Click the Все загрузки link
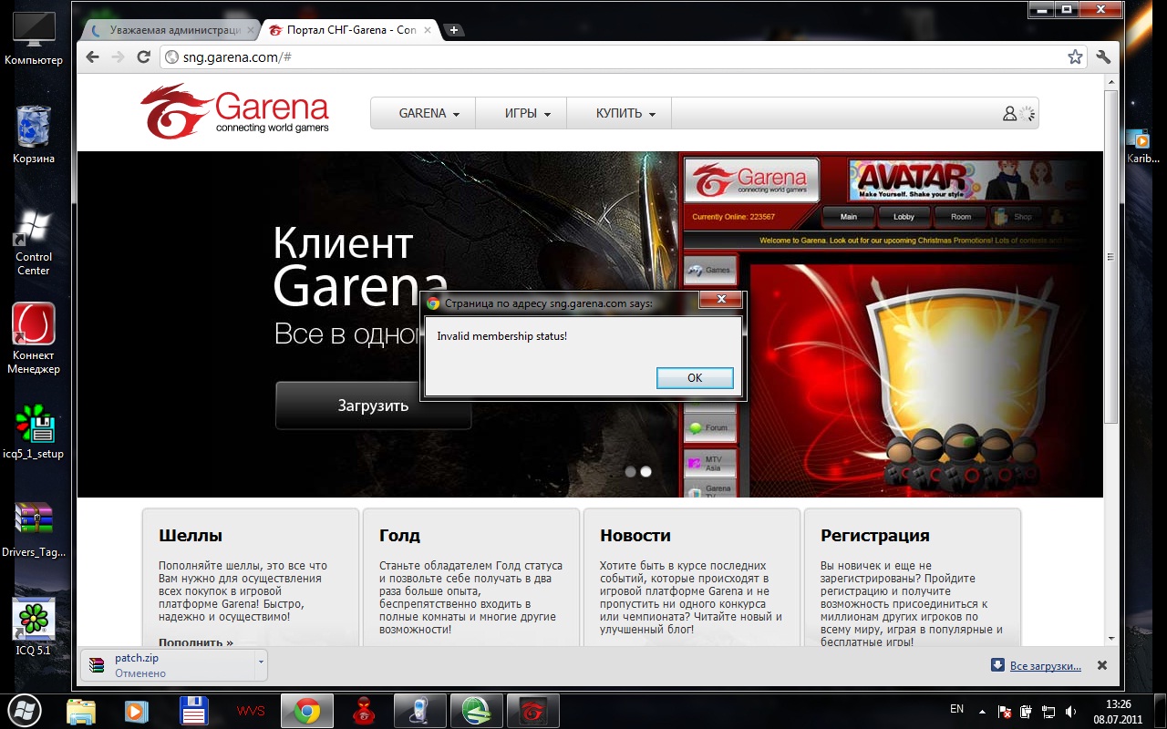This screenshot has height=729, width=1167. coord(1045,666)
